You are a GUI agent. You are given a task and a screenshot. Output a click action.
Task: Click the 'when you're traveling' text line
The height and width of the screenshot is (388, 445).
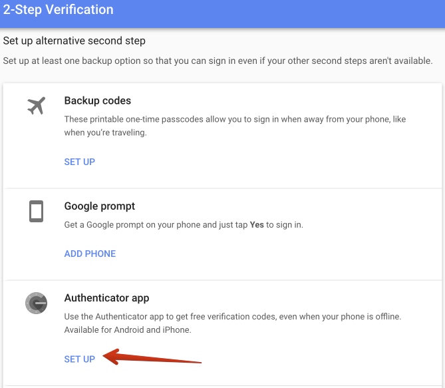tap(105, 132)
